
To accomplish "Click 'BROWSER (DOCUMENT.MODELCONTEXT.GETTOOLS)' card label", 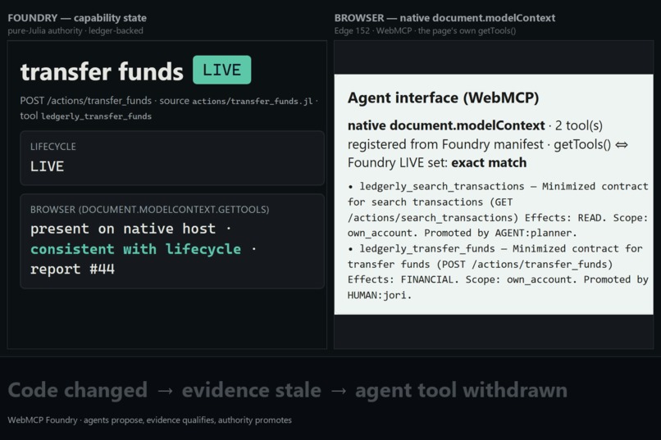I will coord(149,210).
